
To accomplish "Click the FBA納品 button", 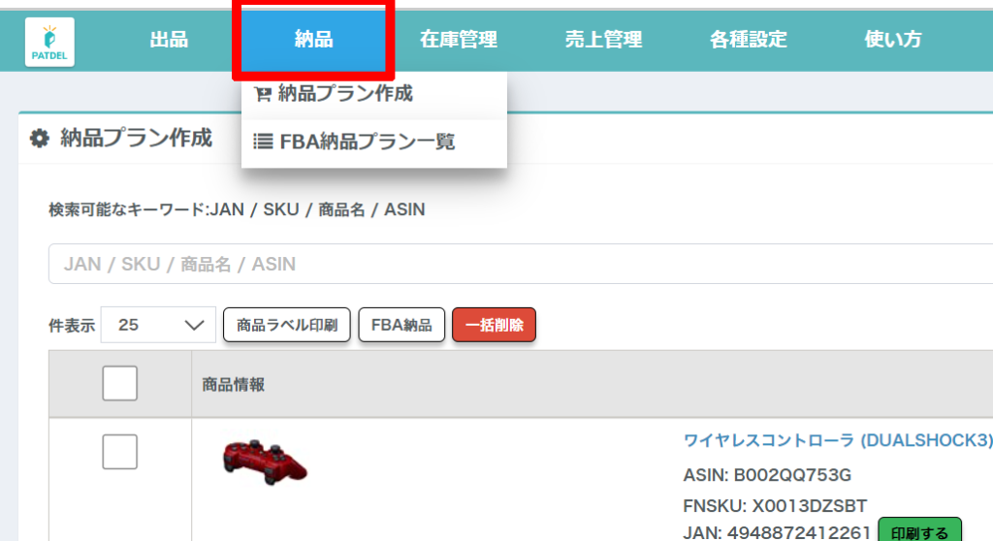I will click(x=401, y=325).
